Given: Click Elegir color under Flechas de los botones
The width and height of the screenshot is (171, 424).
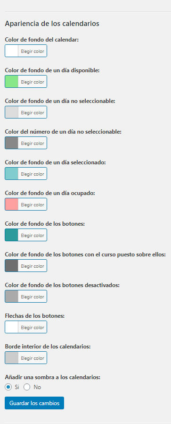Looking at the screenshot, I should pyautogui.click(x=33, y=327).
